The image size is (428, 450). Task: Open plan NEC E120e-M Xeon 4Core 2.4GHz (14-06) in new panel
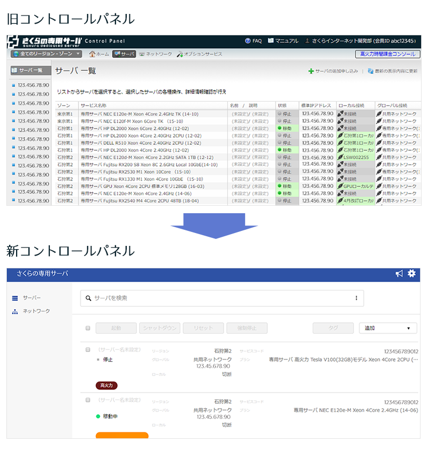[356, 410]
